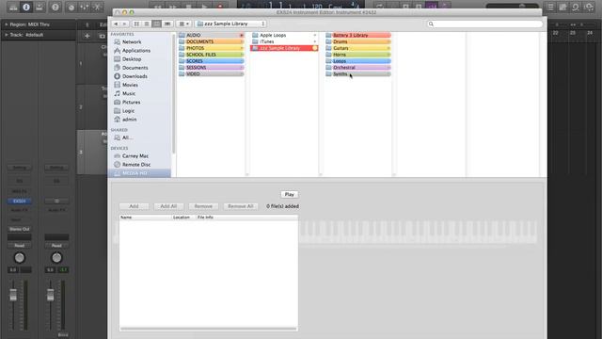Open the green Horns folder

point(358,55)
